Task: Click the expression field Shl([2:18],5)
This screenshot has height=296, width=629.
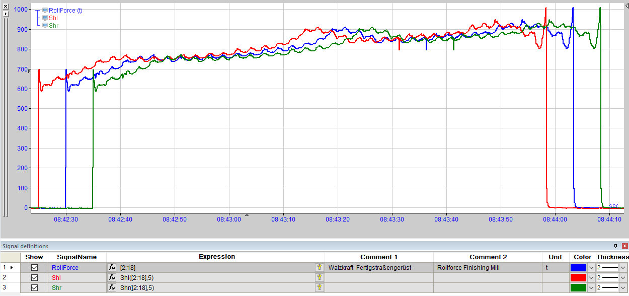Action: pyautogui.click(x=215, y=277)
